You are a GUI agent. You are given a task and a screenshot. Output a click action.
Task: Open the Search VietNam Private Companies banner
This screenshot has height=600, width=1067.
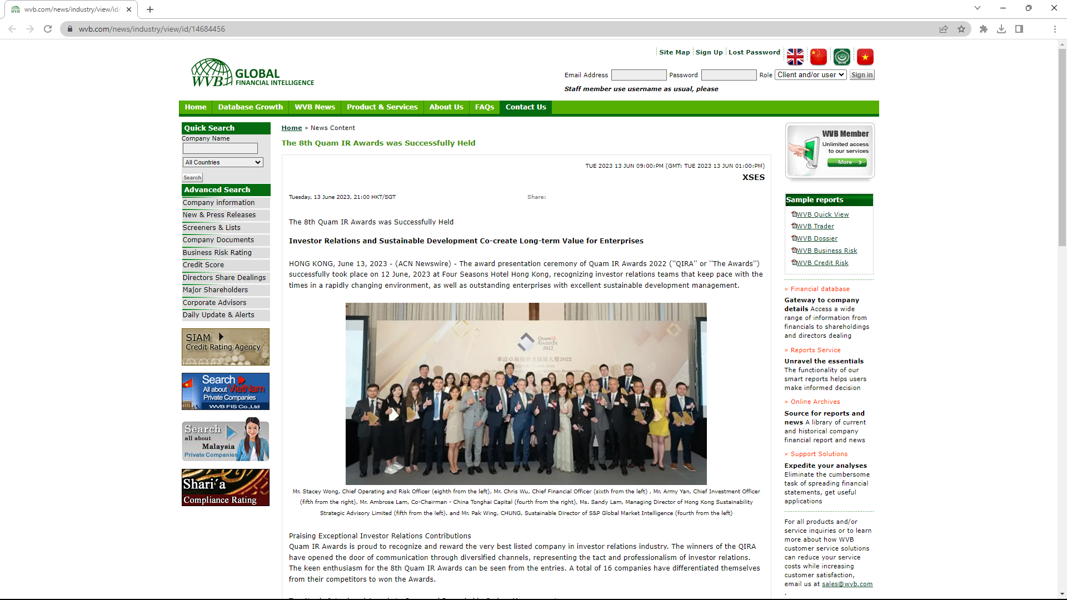(x=226, y=391)
